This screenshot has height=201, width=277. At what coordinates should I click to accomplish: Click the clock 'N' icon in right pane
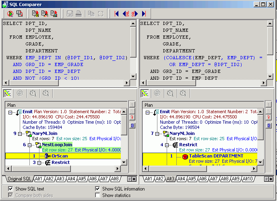183,93
